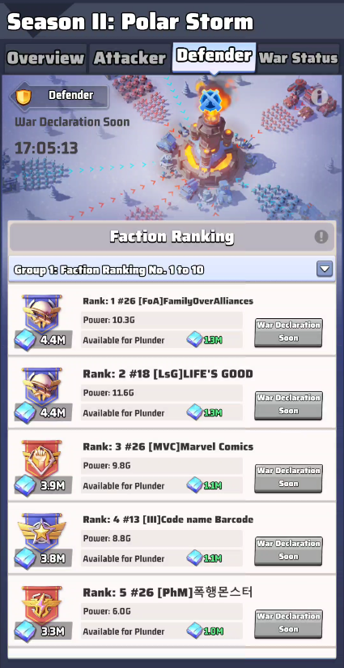
Task: Tap plunder crystal icon for FamilyOverAlliances
Action: click(x=195, y=340)
